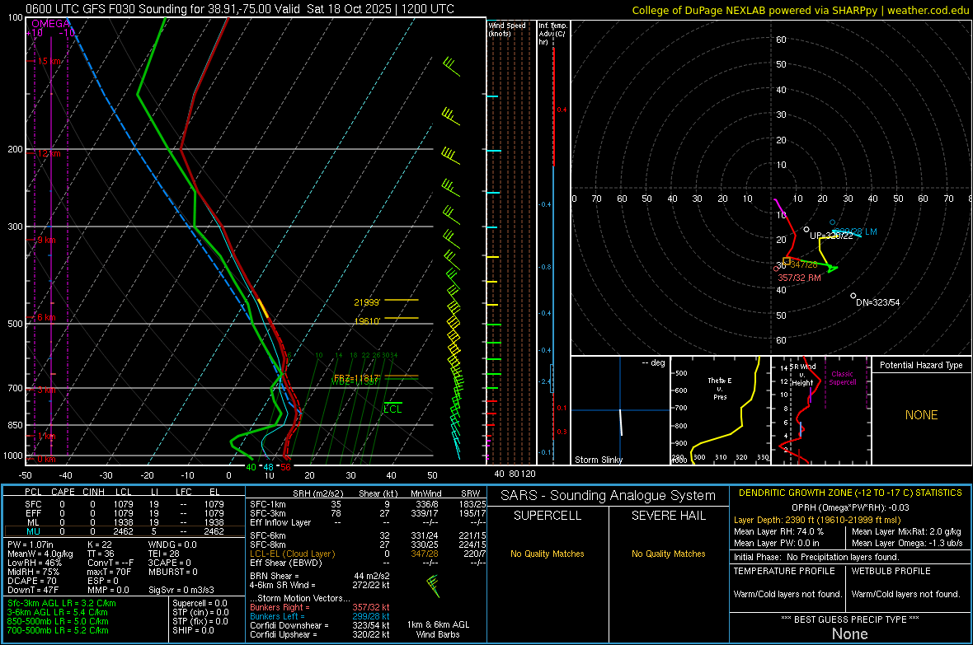Select the ML parcel row
This screenshot has height=645, width=973.
[125, 522]
